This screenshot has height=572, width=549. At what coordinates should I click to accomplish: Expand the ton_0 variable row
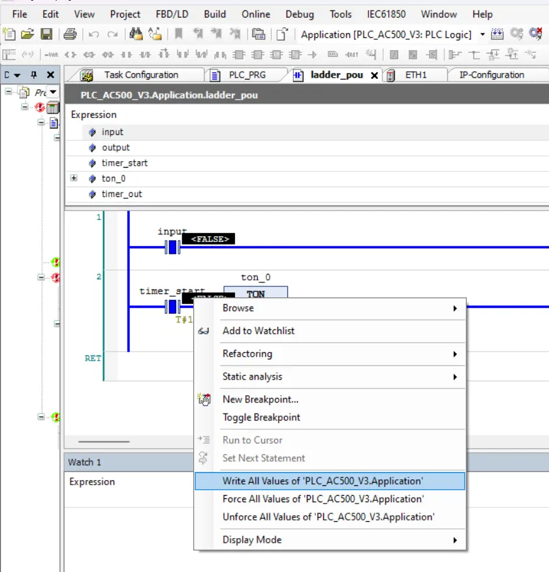[74, 178]
